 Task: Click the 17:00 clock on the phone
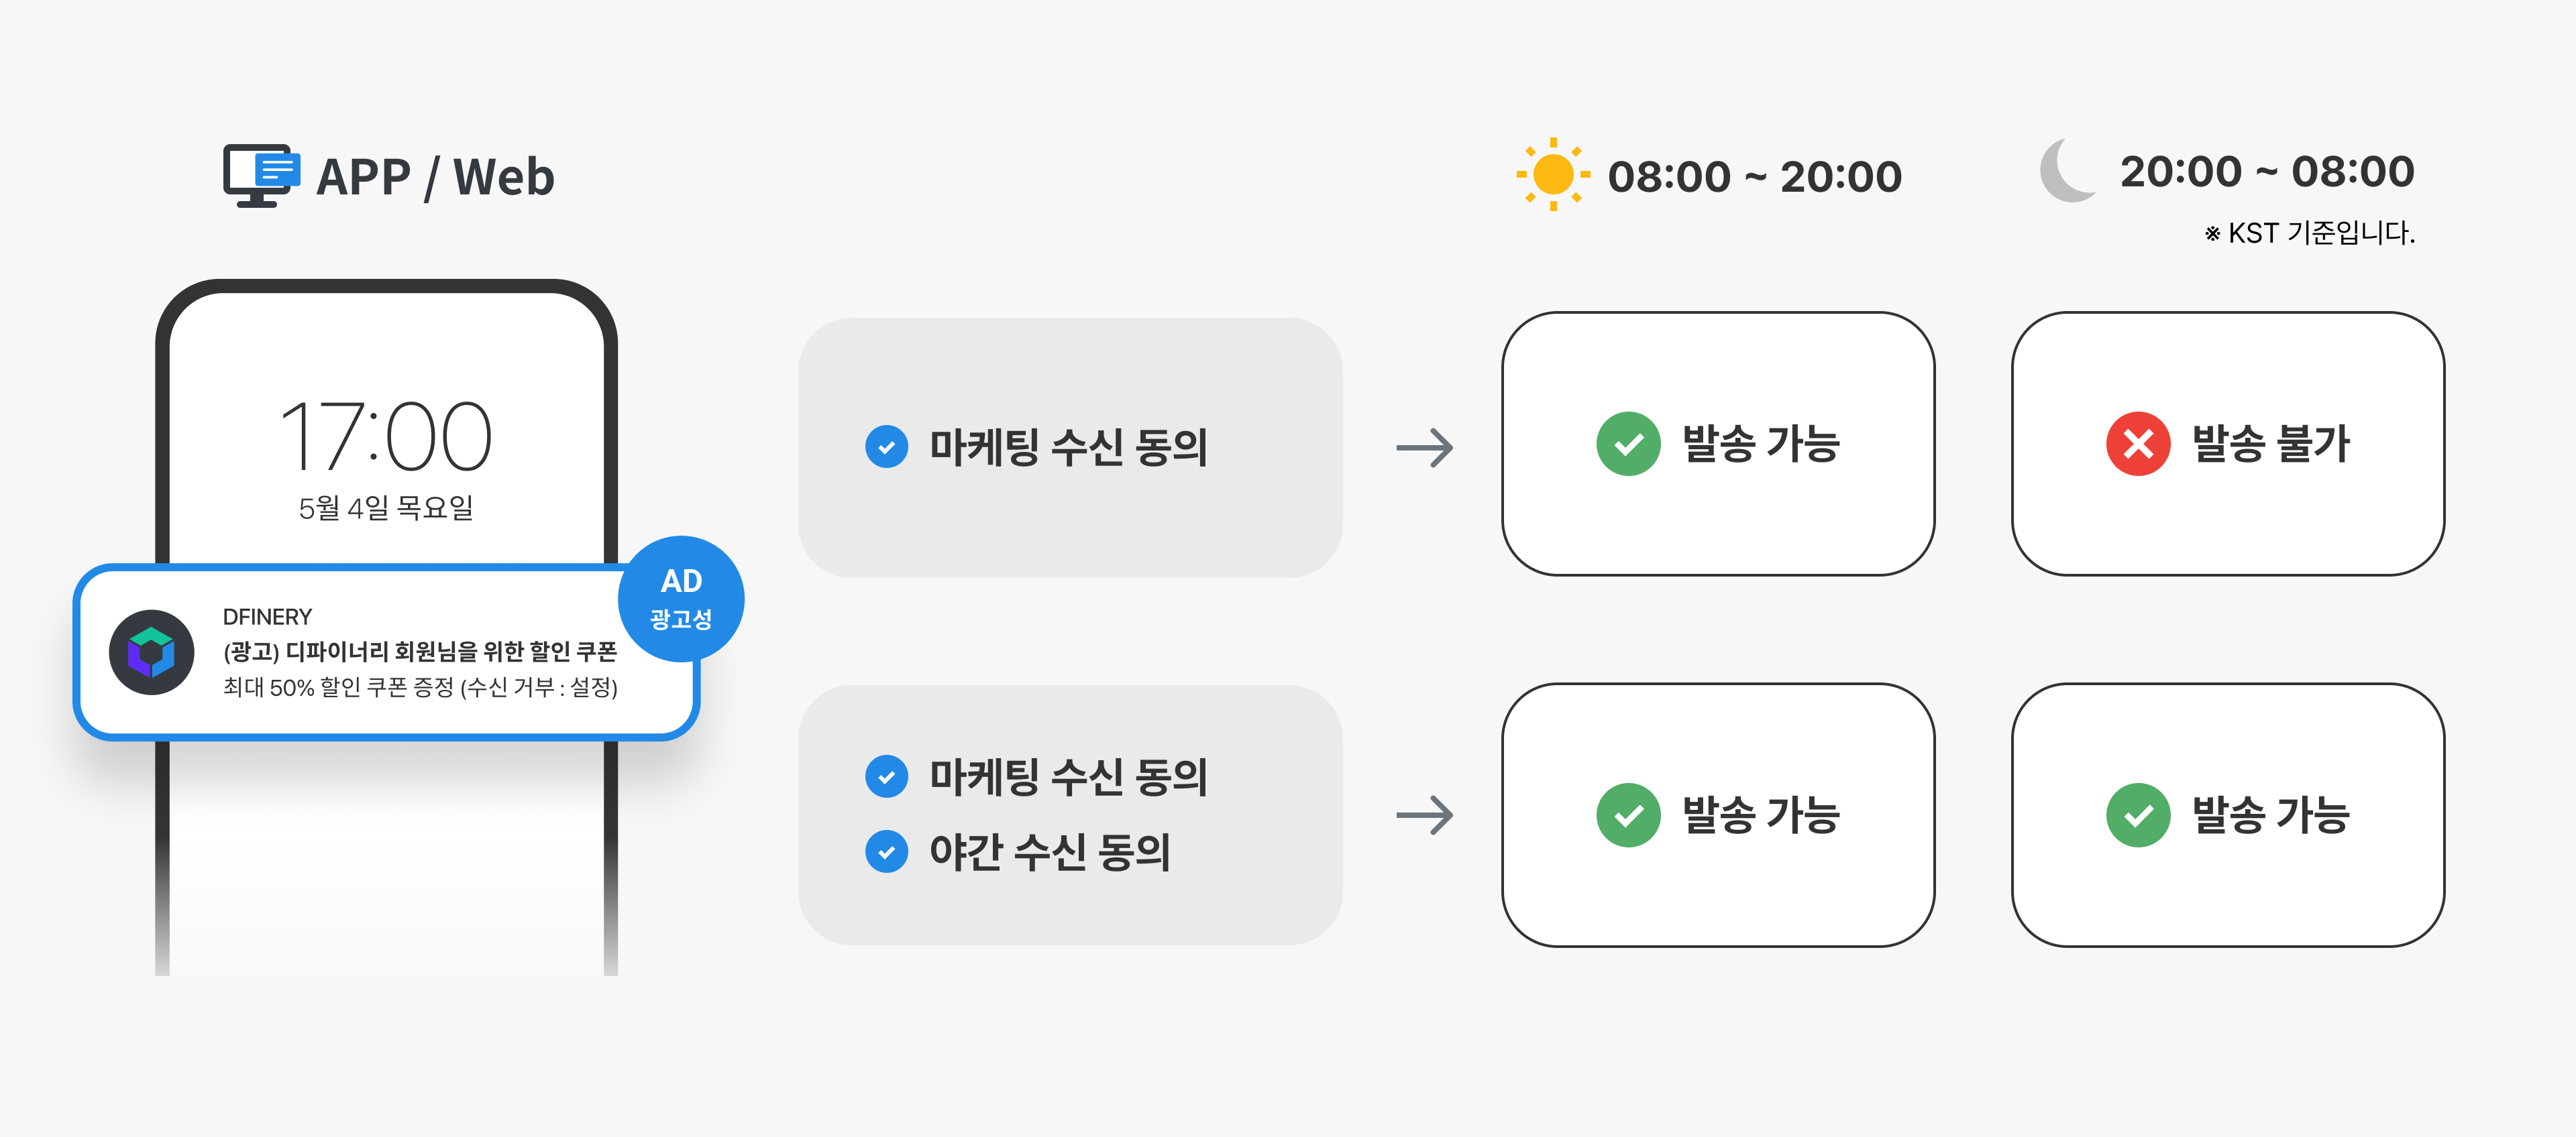[x=386, y=436]
